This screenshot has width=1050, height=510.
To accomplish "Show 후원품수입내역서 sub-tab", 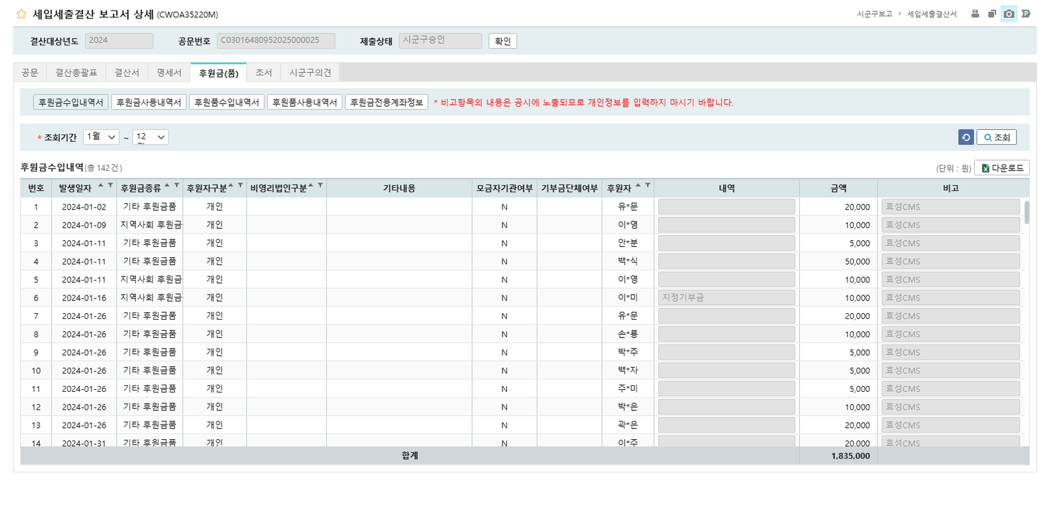I will (226, 102).
